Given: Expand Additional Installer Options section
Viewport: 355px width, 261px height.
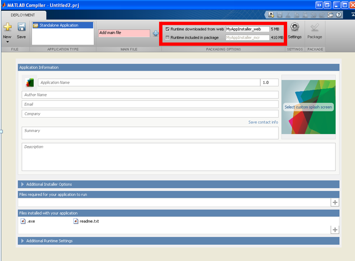Looking at the screenshot, I should (22, 184).
